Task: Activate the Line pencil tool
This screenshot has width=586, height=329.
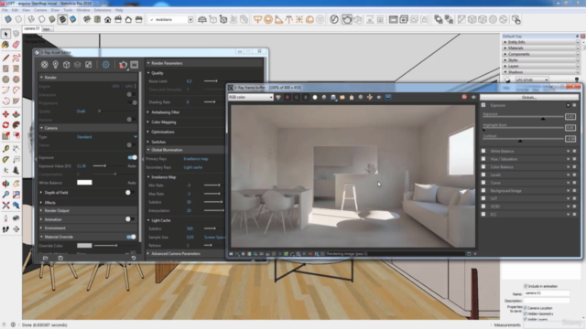Action: pos(5,58)
